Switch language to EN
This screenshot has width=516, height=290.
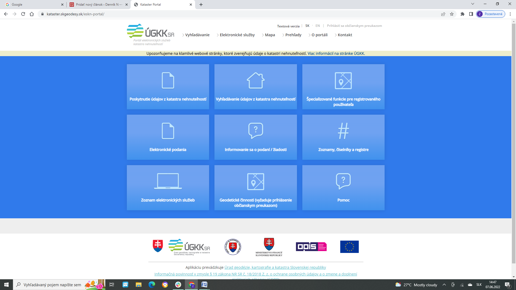pos(318,26)
